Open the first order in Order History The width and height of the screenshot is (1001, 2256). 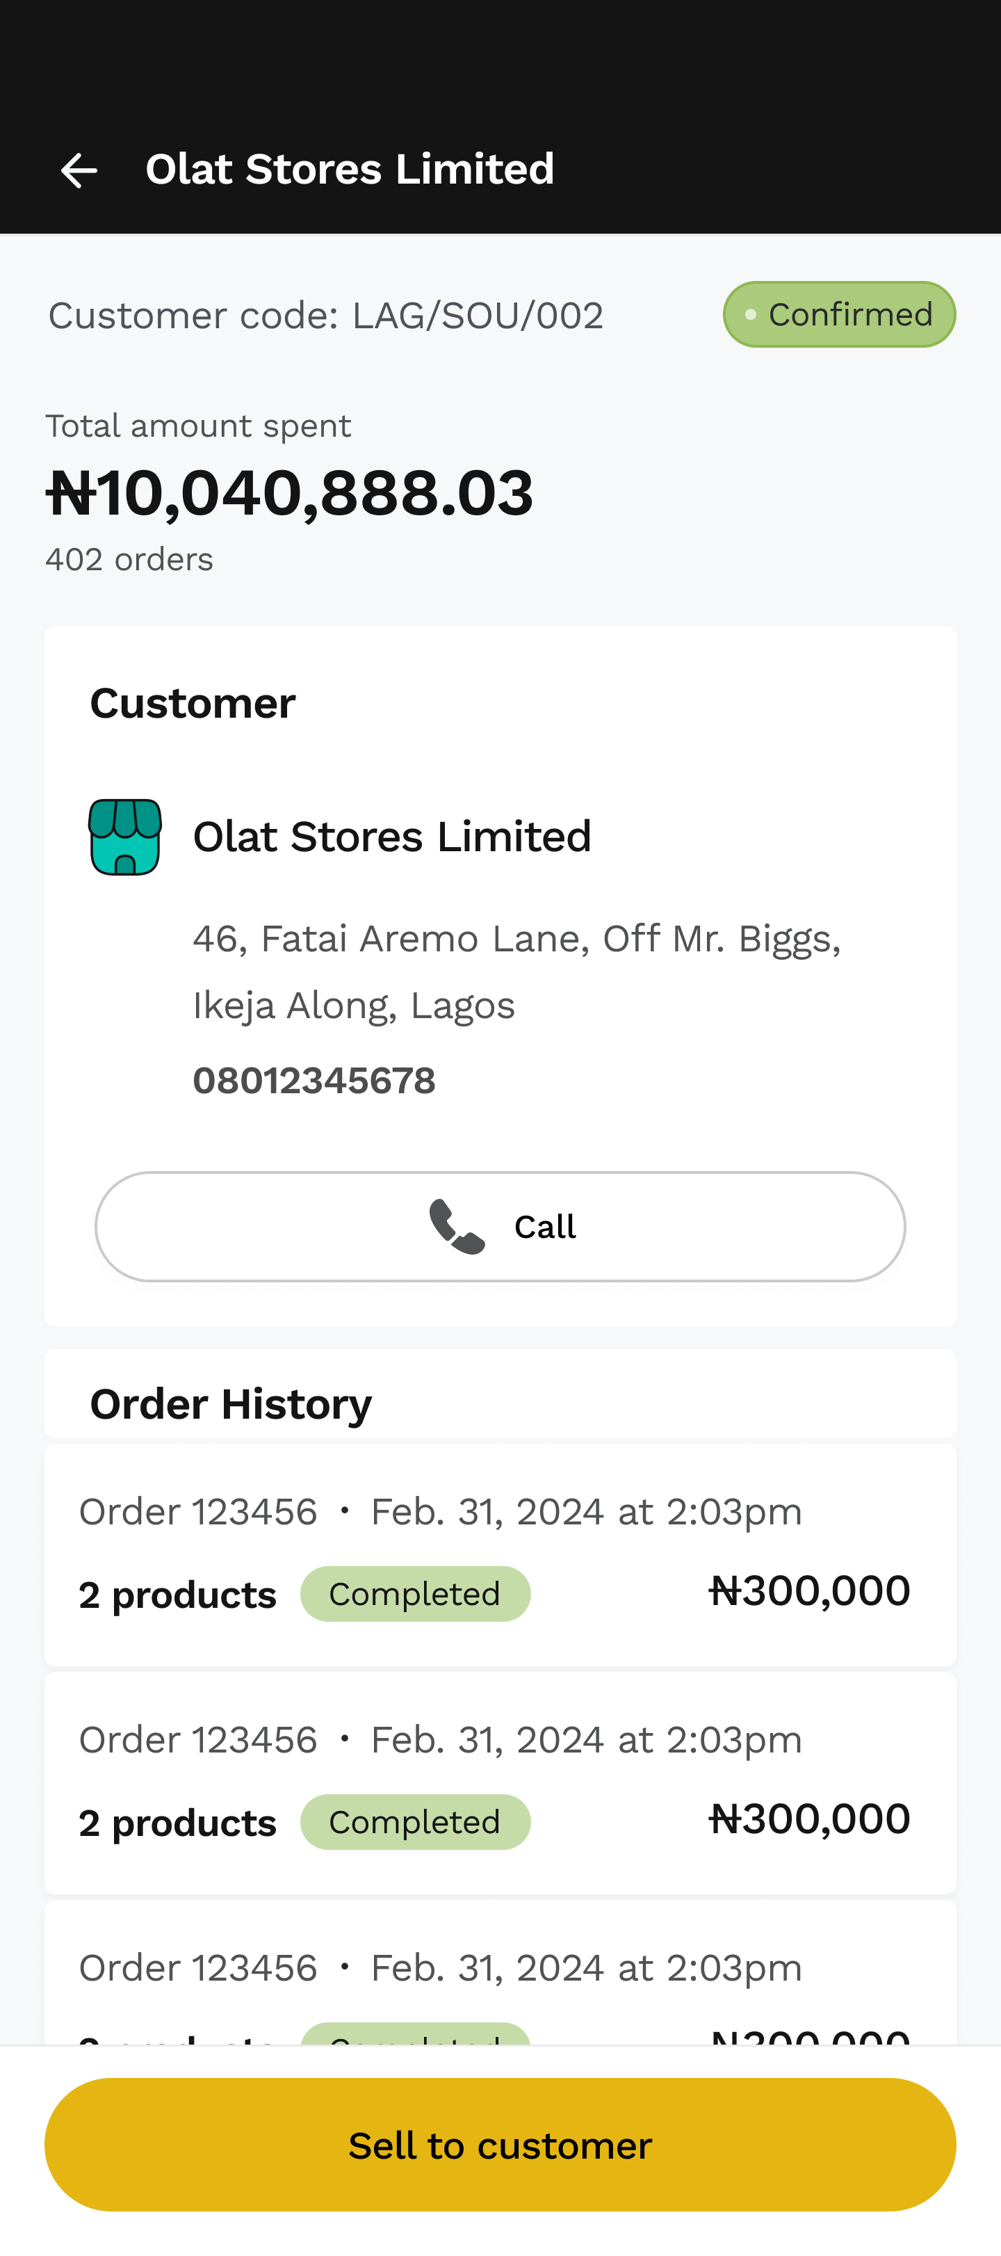click(x=500, y=1554)
